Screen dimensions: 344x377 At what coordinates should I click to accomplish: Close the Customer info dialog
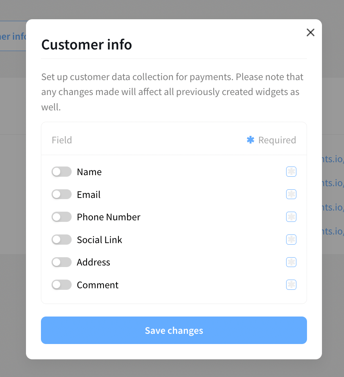(311, 33)
